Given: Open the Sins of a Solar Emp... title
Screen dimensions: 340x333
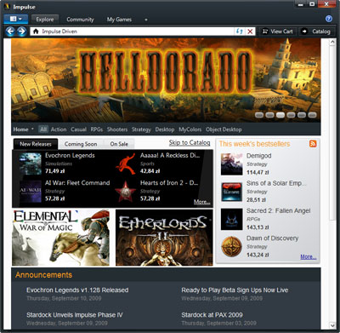Looking at the screenshot, I should click(276, 183).
